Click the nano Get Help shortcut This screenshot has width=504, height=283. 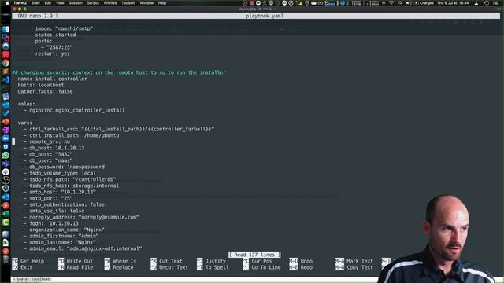[28, 261]
